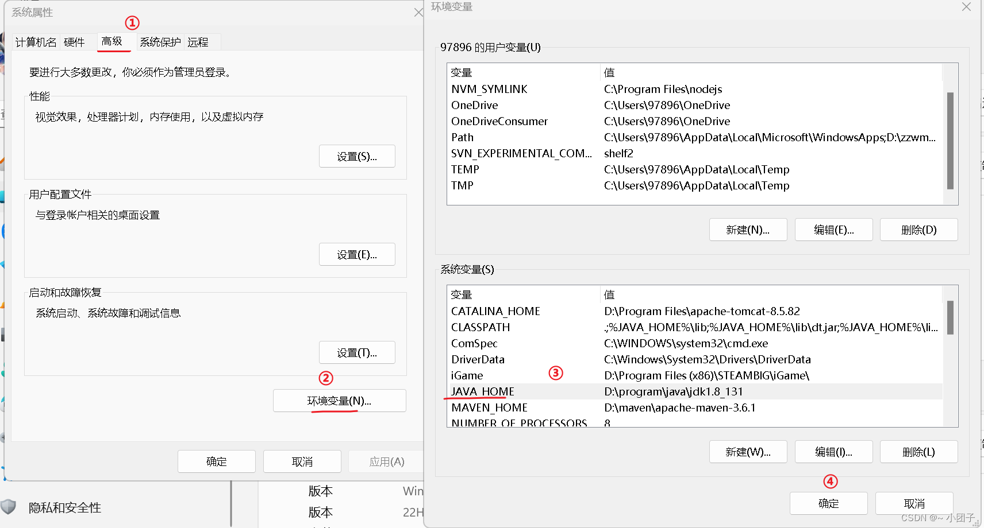
Task: Click 新建(W)... for system variables
Action: pos(748,452)
